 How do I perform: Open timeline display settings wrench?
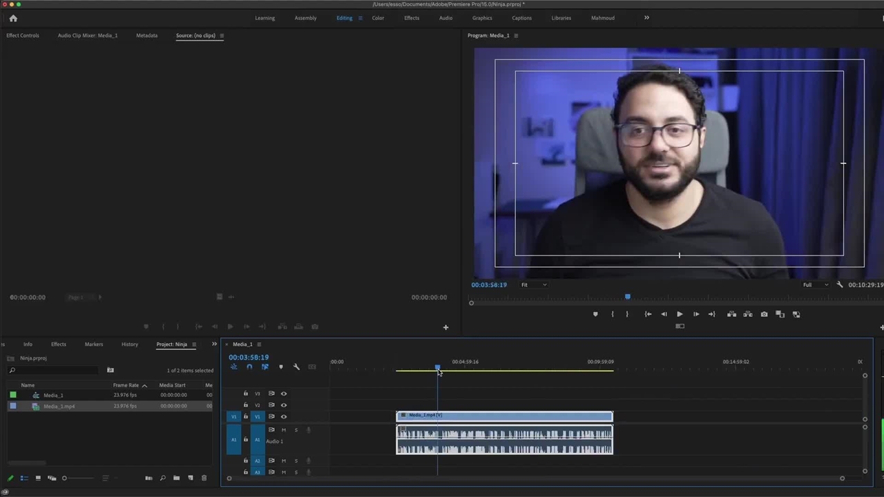(296, 367)
